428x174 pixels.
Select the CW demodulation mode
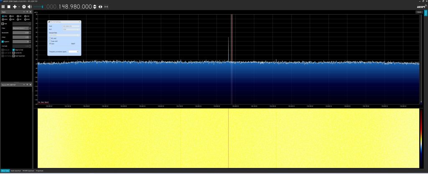coord(19,19)
